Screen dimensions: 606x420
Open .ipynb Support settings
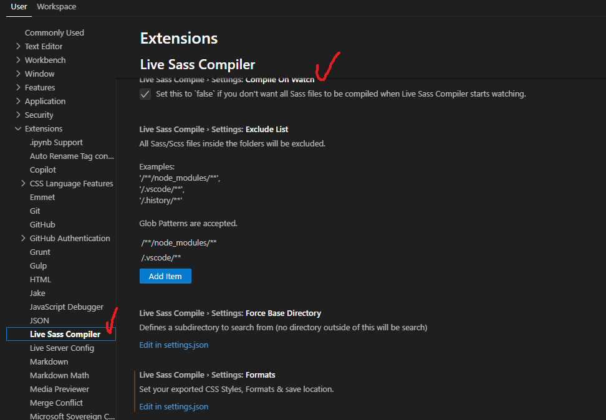click(57, 143)
